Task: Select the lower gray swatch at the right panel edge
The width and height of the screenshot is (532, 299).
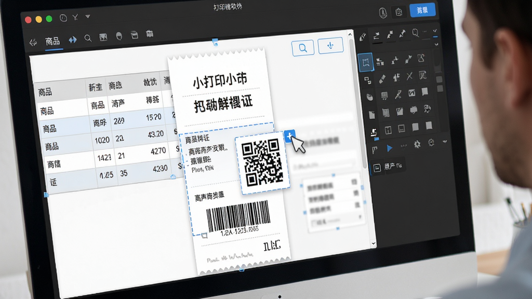Action: click(440, 89)
